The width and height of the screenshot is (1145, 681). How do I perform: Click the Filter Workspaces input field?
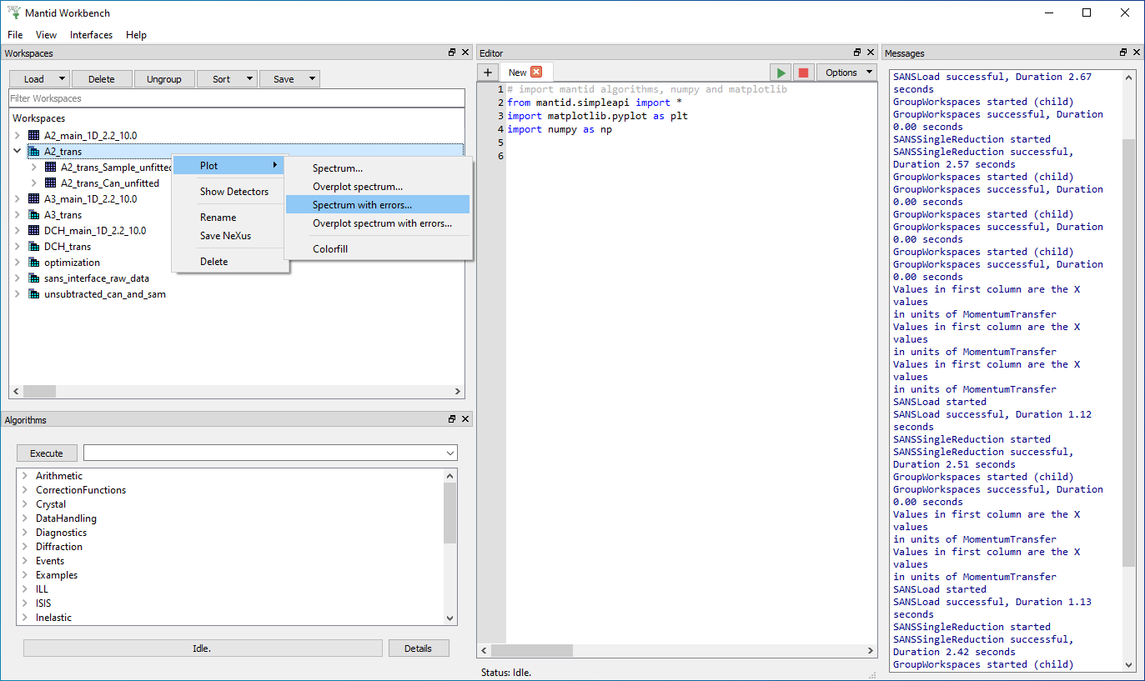237,98
